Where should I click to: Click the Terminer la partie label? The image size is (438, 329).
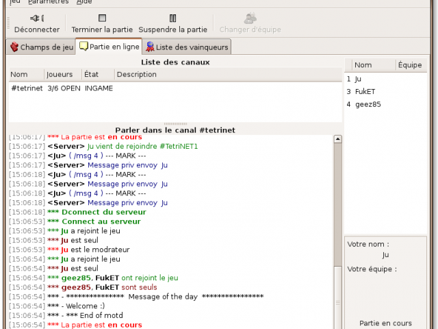[102, 29]
